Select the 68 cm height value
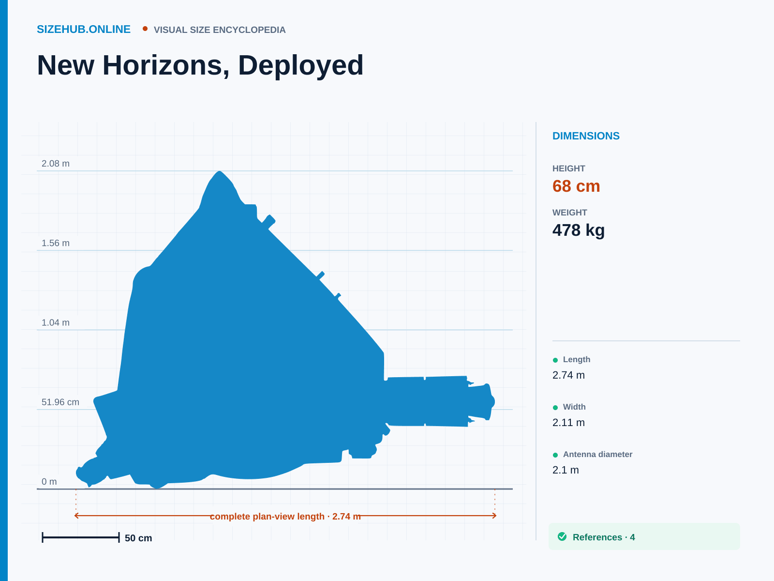This screenshot has height=581, width=774. point(576,186)
